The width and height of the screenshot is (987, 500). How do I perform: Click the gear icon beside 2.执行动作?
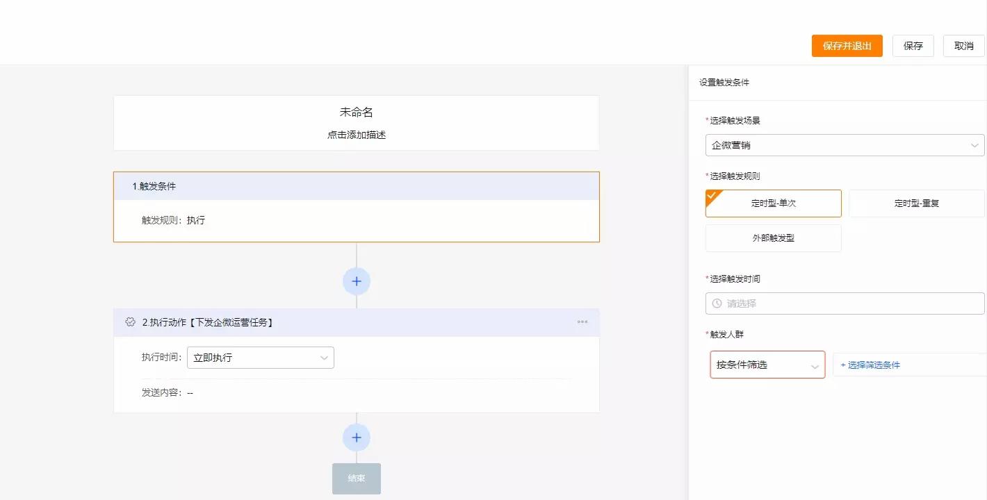pos(130,322)
